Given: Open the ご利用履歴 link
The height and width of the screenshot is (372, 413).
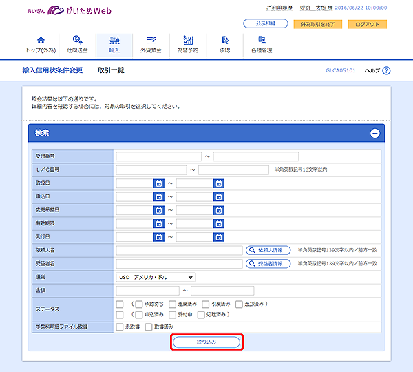Looking at the screenshot, I should [279, 8].
